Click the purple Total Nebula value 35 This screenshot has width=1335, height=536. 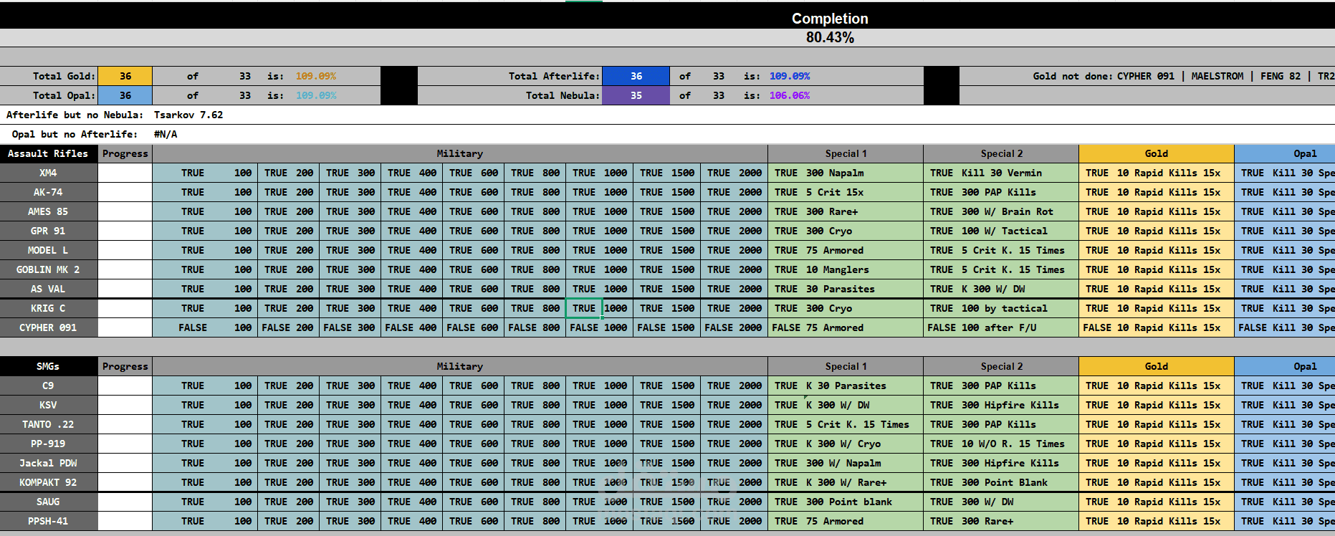coord(636,95)
